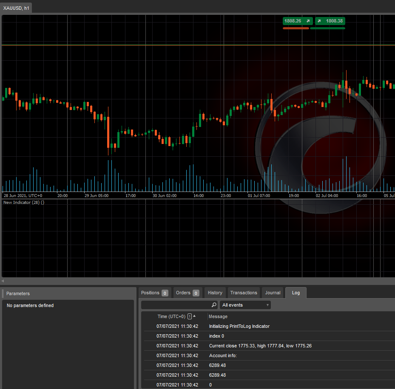Open the Positions tab
The width and height of the screenshot is (395, 389).
pyautogui.click(x=155, y=293)
